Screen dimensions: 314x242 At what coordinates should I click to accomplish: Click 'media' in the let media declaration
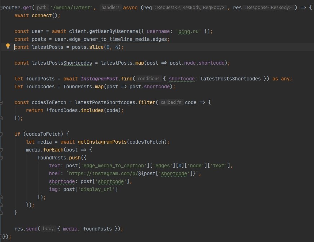[45, 142]
